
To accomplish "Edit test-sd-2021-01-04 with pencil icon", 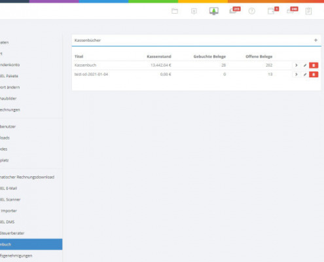I will click(305, 75).
